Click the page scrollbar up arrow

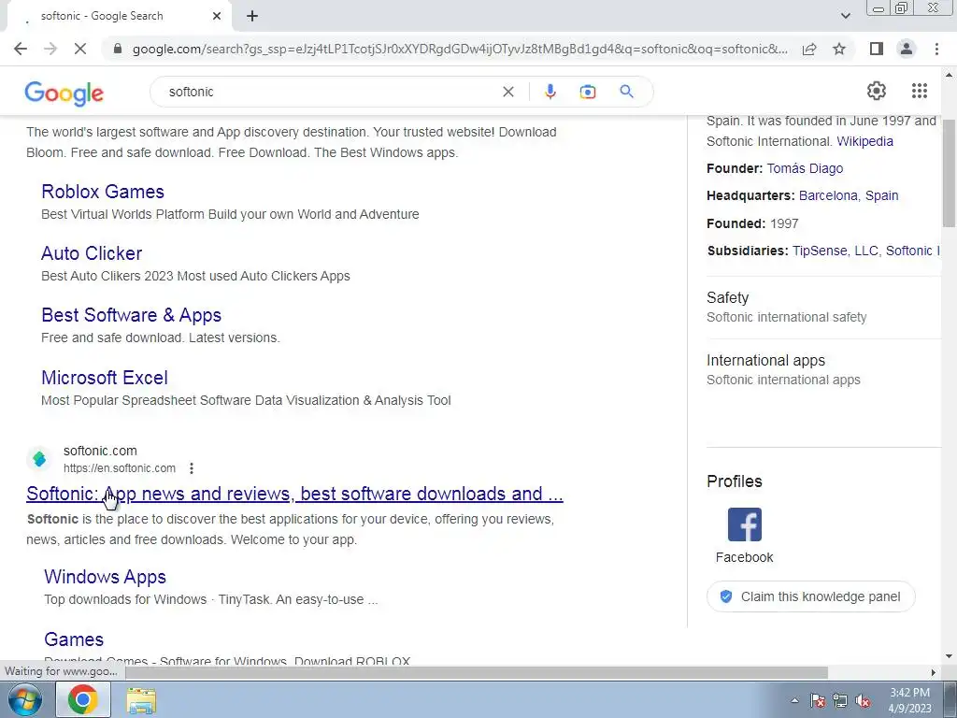coord(950,75)
